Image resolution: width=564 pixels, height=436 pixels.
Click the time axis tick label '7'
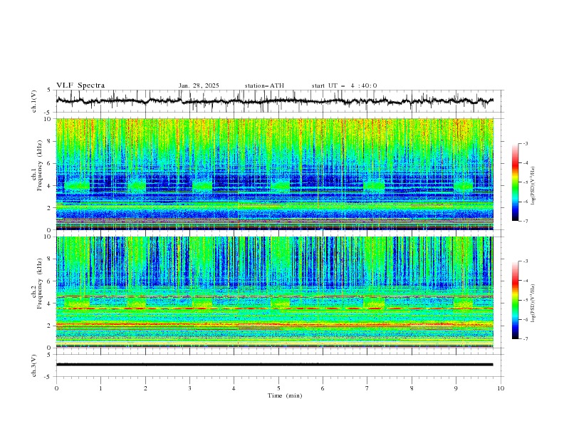pyautogui.click(x=367, y=388)
